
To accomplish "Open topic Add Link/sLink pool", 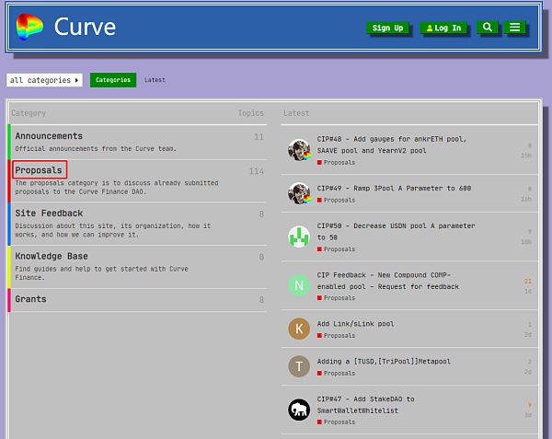I will (x=355, y=324).
